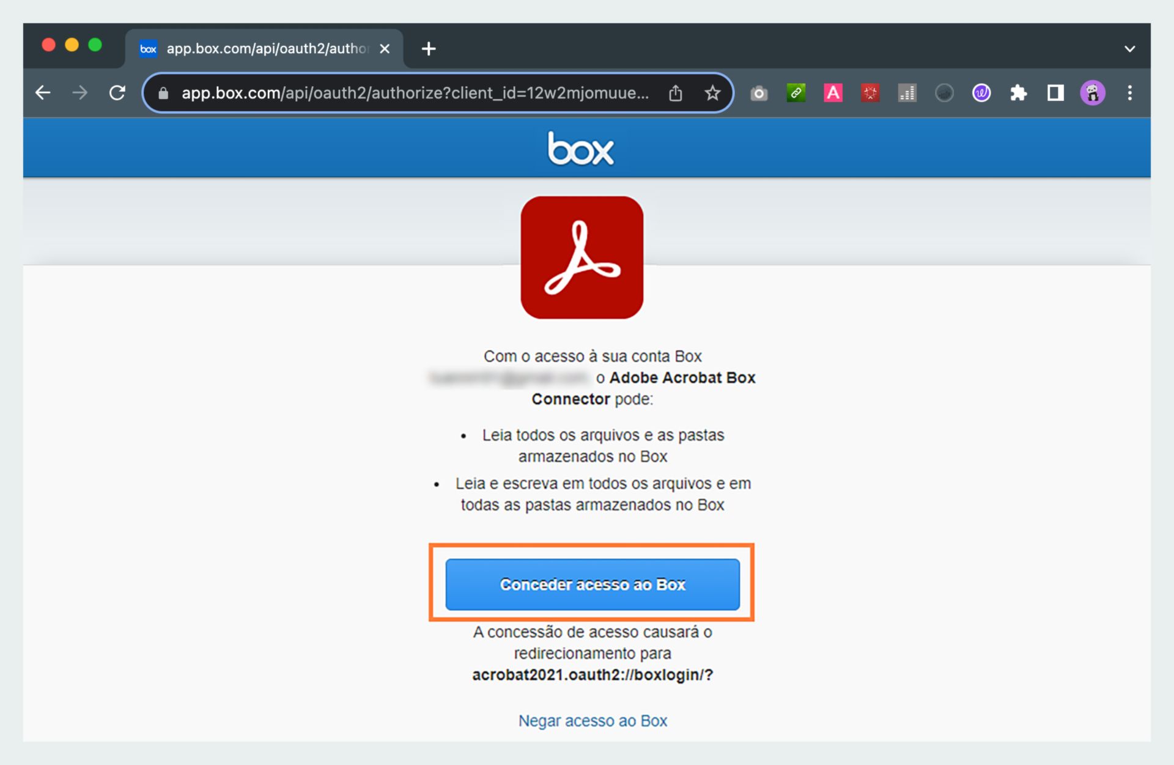Click the Box logo in the blue header
Screen dimensions: 1174x765
coord(580,147)
